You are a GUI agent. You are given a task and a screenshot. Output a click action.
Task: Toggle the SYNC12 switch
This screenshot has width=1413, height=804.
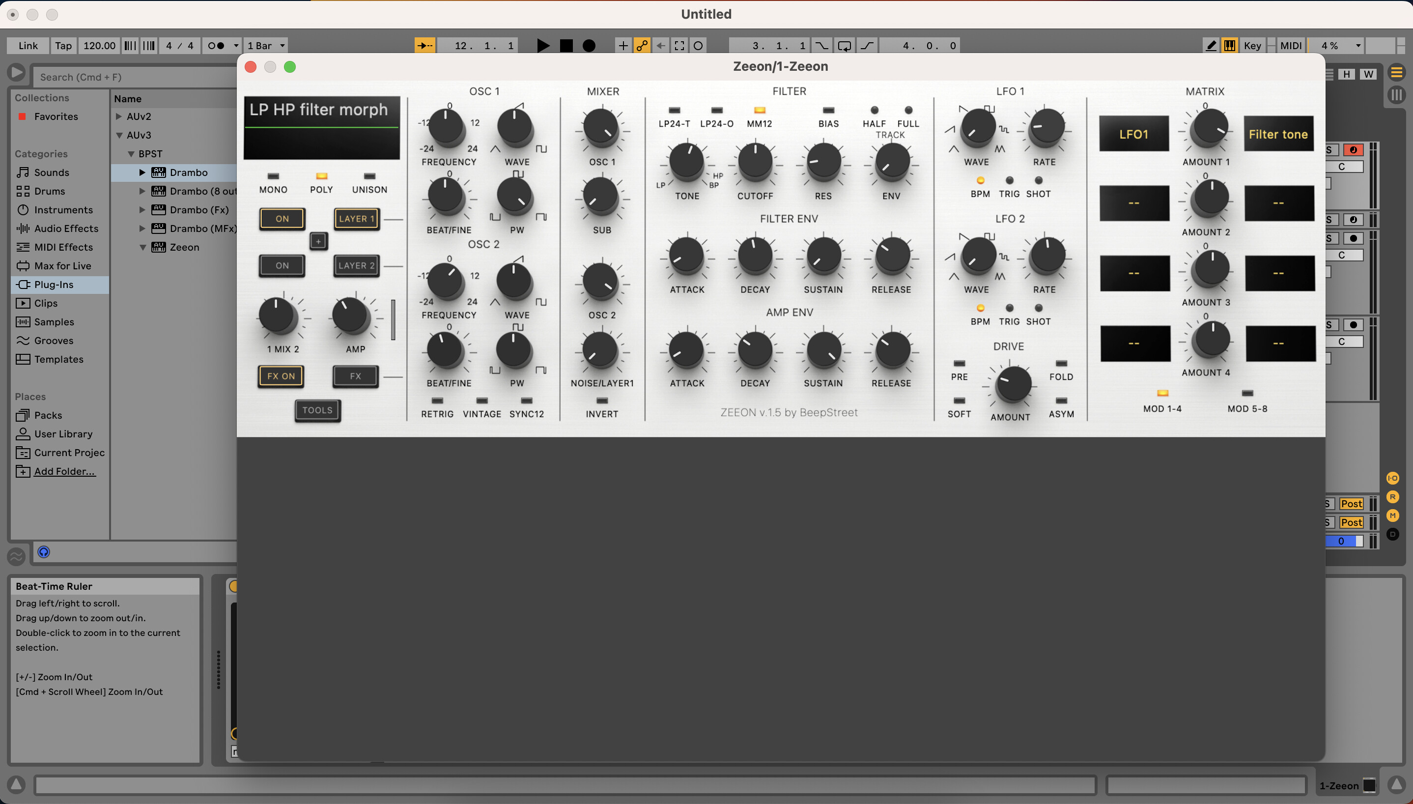[x=527, y=401]
